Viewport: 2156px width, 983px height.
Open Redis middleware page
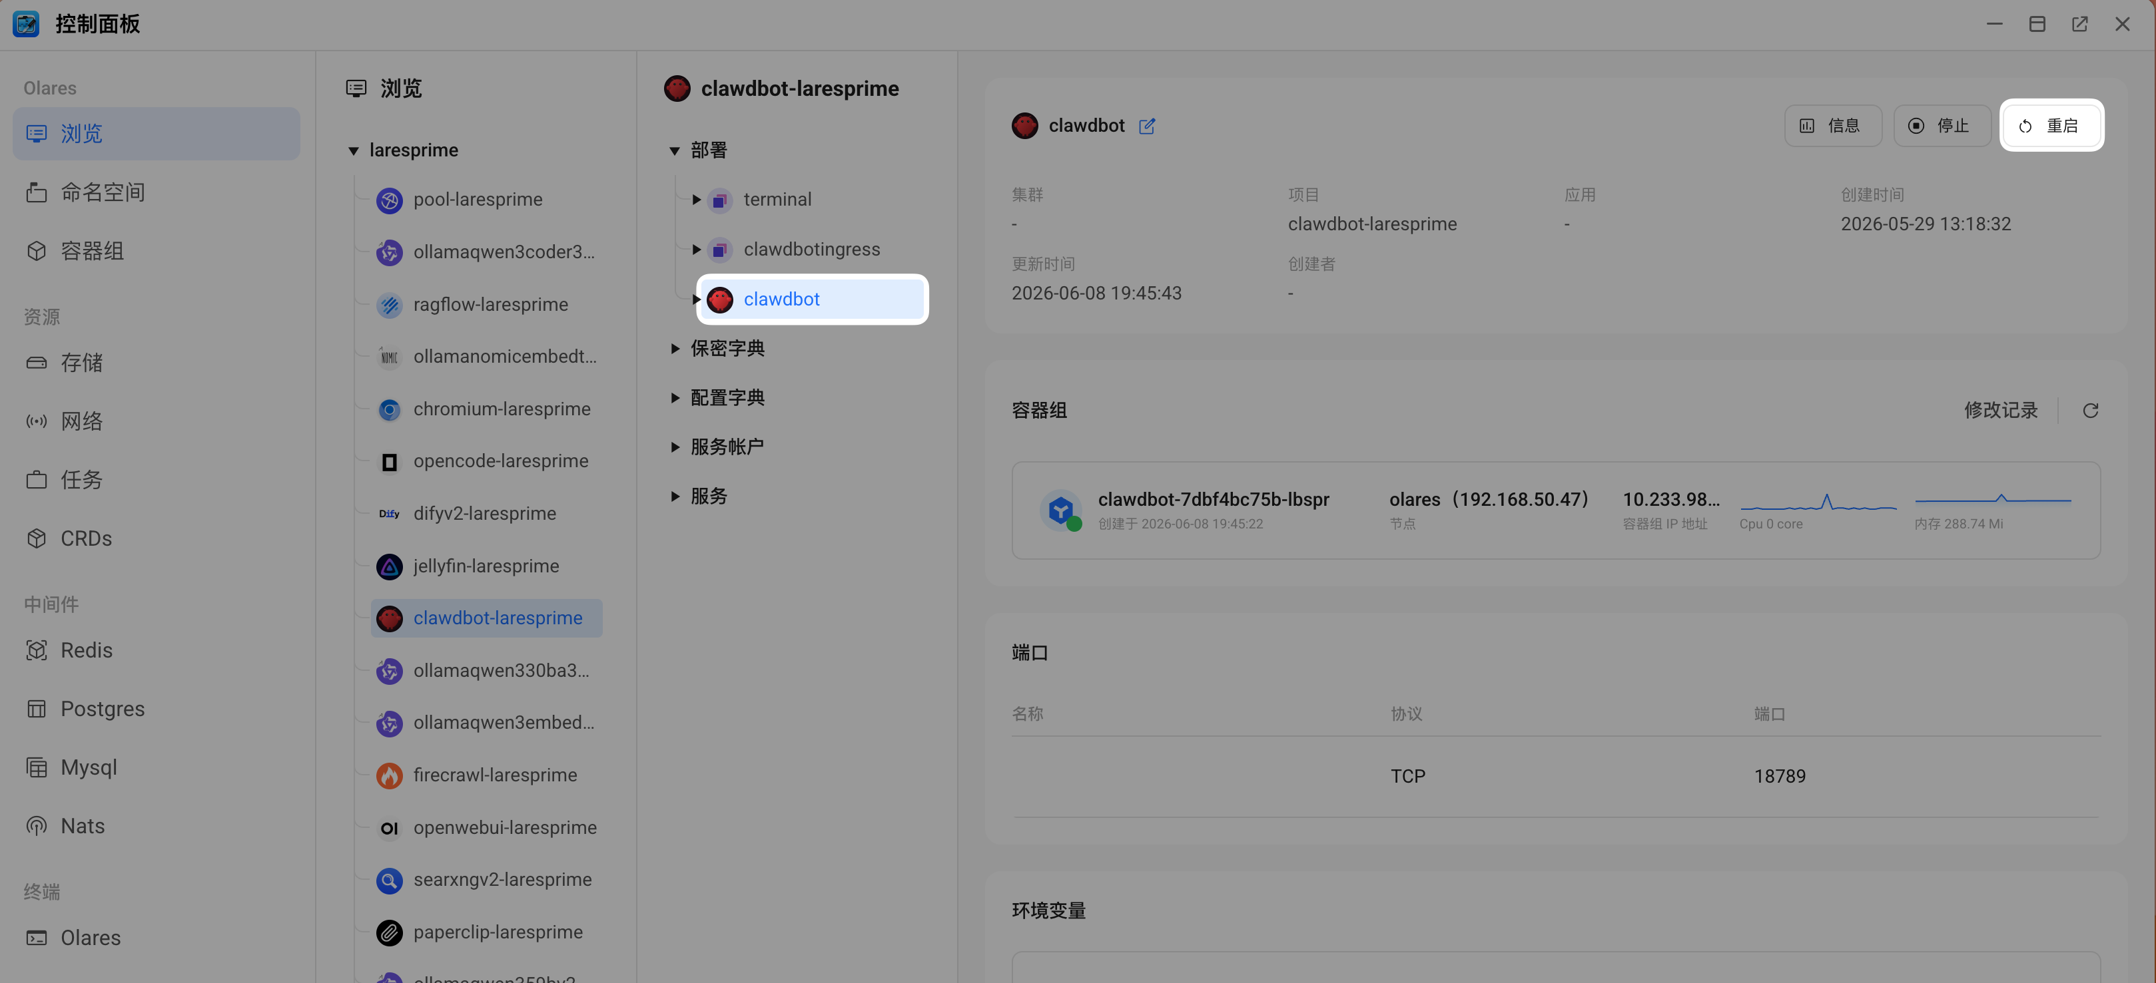click(x=157, y=651)
